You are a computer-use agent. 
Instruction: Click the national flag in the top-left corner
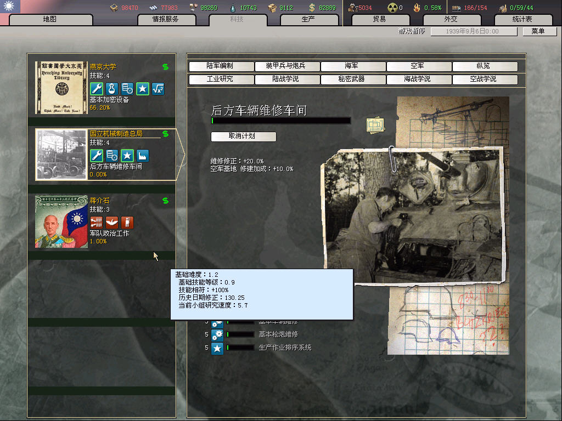coord(10,7)
